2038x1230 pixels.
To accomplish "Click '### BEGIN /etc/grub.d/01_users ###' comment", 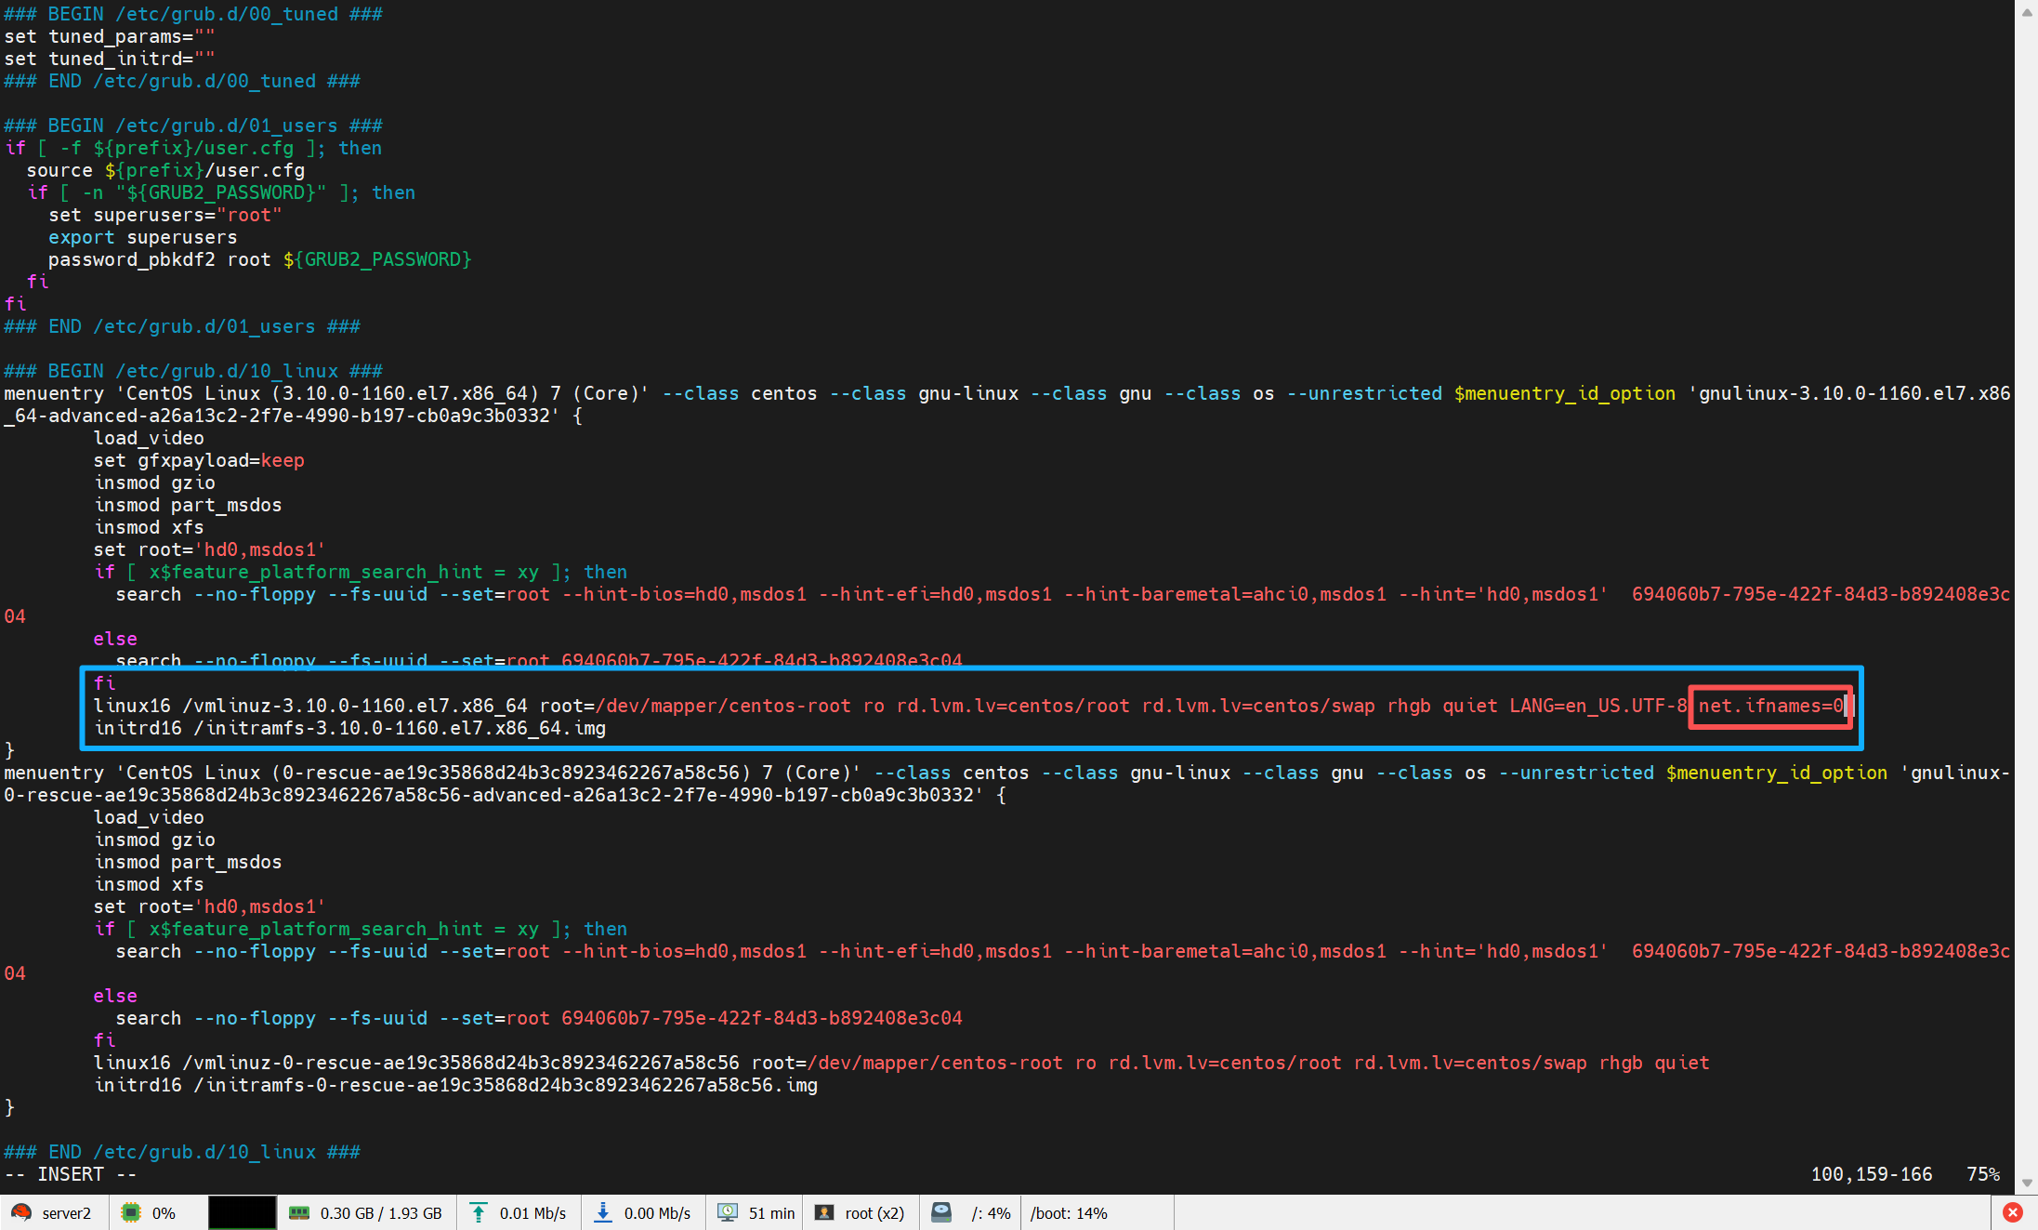I will pyautogui.click(x=193, y=126).
